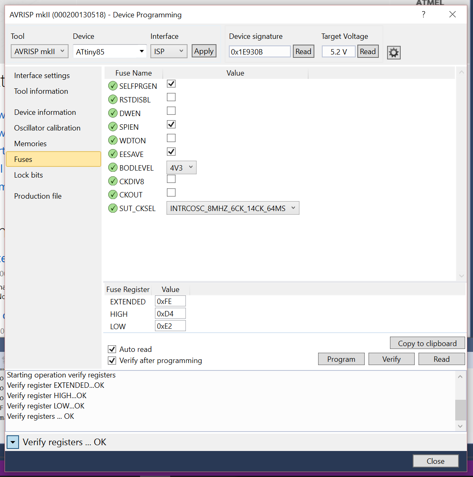Screen dimensions: 473x477
Task: Expand the SUT_CKSEL clock source dropdown
Action: [233, 208]
